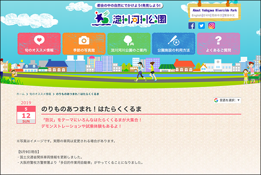Expand the 言語を選択 language dropdown

[x=227, y=100]
